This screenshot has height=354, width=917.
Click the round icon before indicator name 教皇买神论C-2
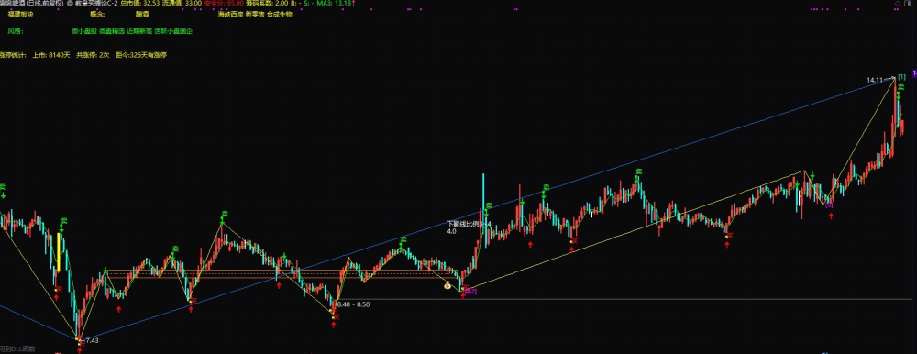tap(71, 4)
